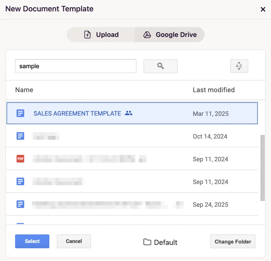Click the file list vertical scrollbar
Image resolution: width=271 pixels, height=261 pixels.
[263, 168]
